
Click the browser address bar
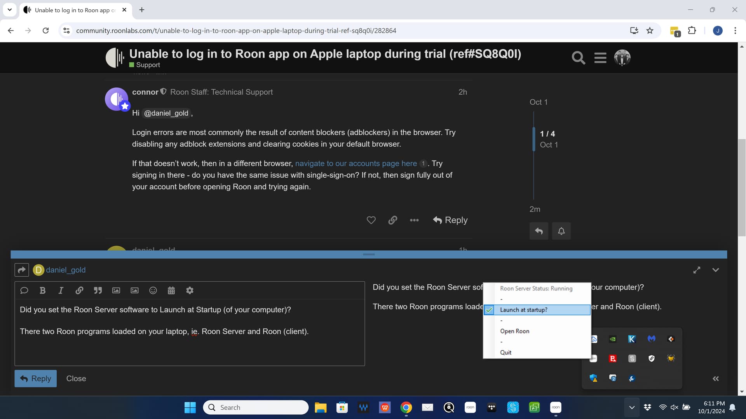(x=236, y=31)
